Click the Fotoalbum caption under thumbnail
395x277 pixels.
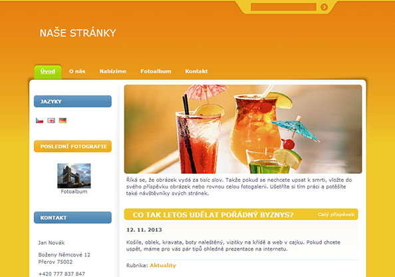74,192
